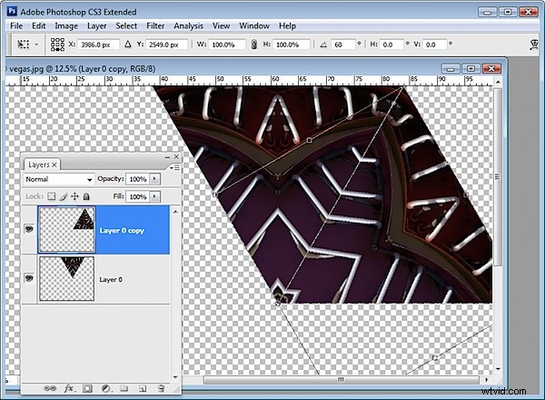545x400 pixels.
Task: Minimize the vegas.jpg document window
Action: [x=451, y=68]
